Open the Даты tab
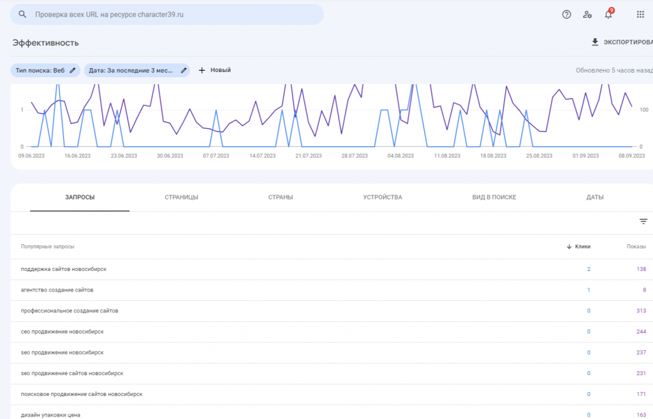653x419 pixels. 595,197
